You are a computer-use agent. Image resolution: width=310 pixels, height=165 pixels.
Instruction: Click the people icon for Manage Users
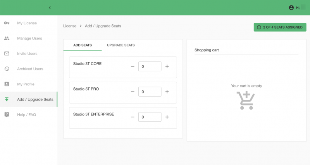pos(7,38)
